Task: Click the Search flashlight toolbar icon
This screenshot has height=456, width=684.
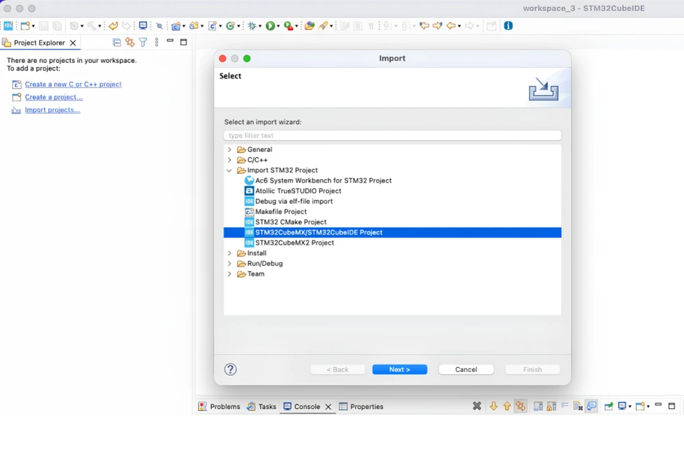Action: 324,26
